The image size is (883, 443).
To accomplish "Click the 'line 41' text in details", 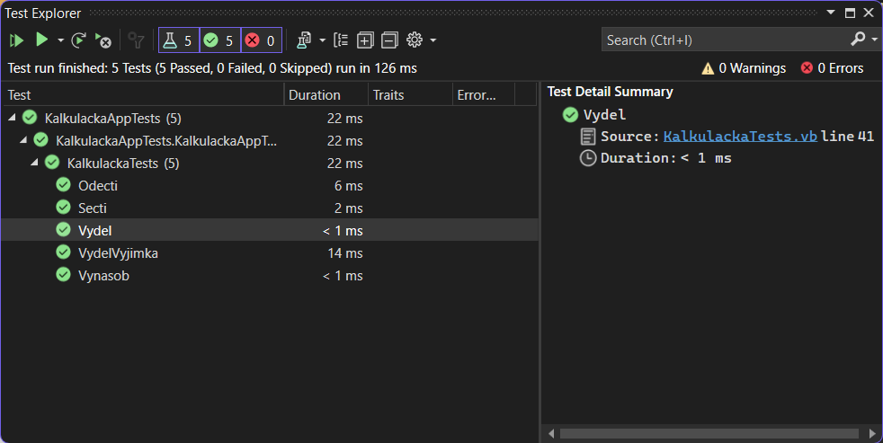I will 848,137.
